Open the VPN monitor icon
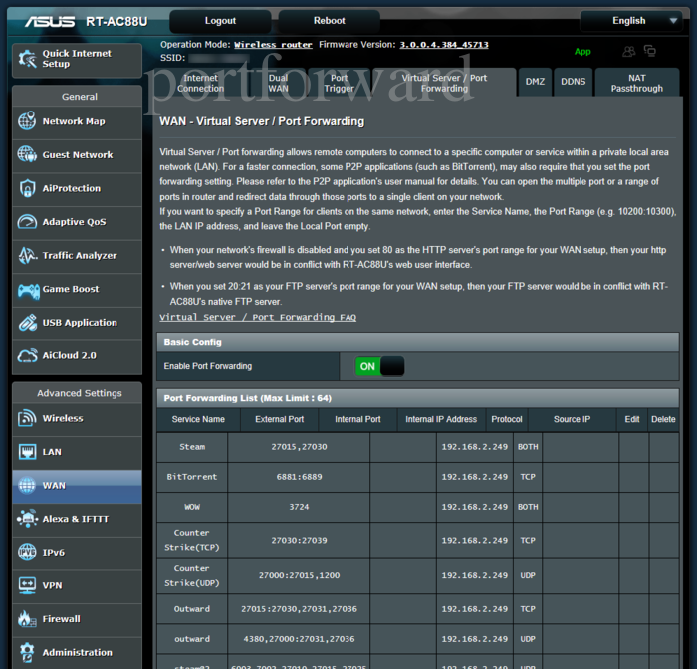This screenshot has height=669, width=697. (27, 585)
